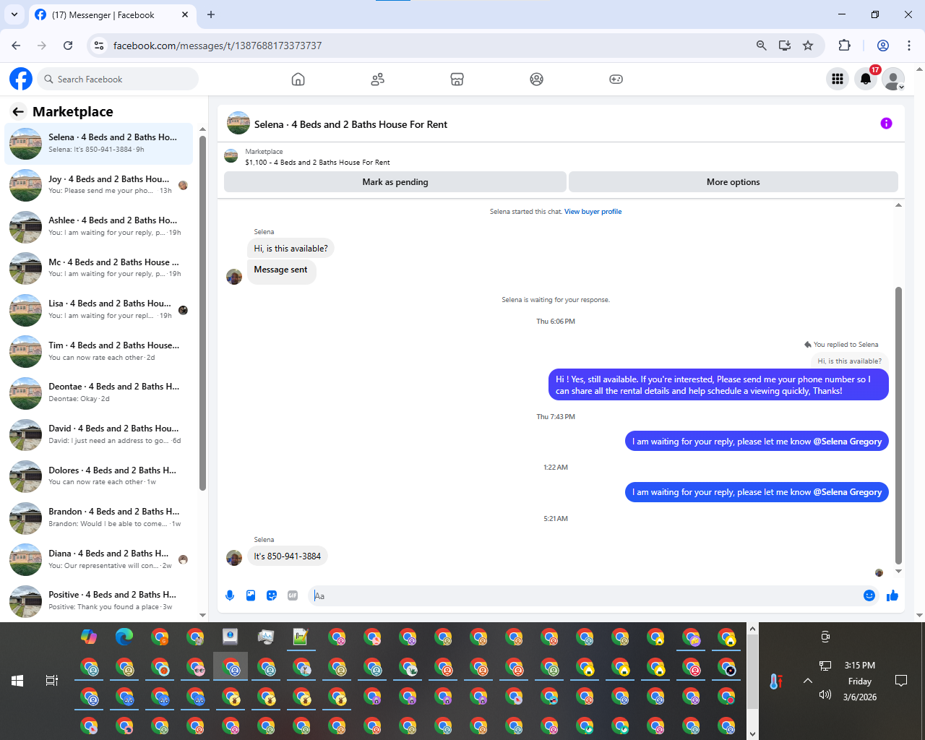Image resolution: width=925 pixels, height=740 pixels.
Task: Click the chat scroll down arrow
Action: click(x=899, y=571)
